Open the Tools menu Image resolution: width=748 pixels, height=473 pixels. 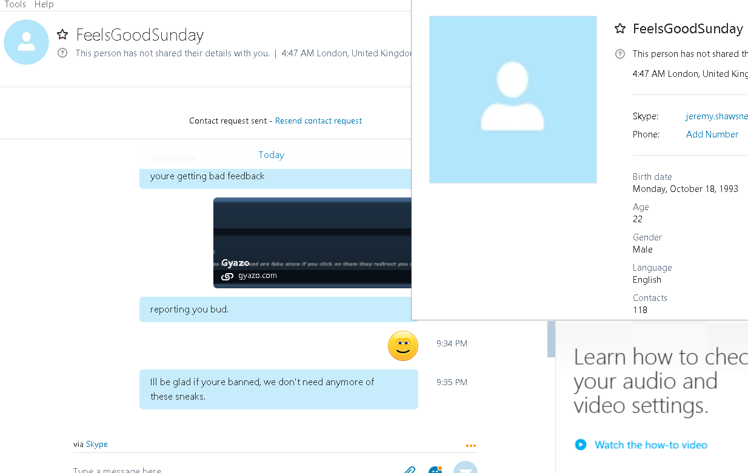15,4
